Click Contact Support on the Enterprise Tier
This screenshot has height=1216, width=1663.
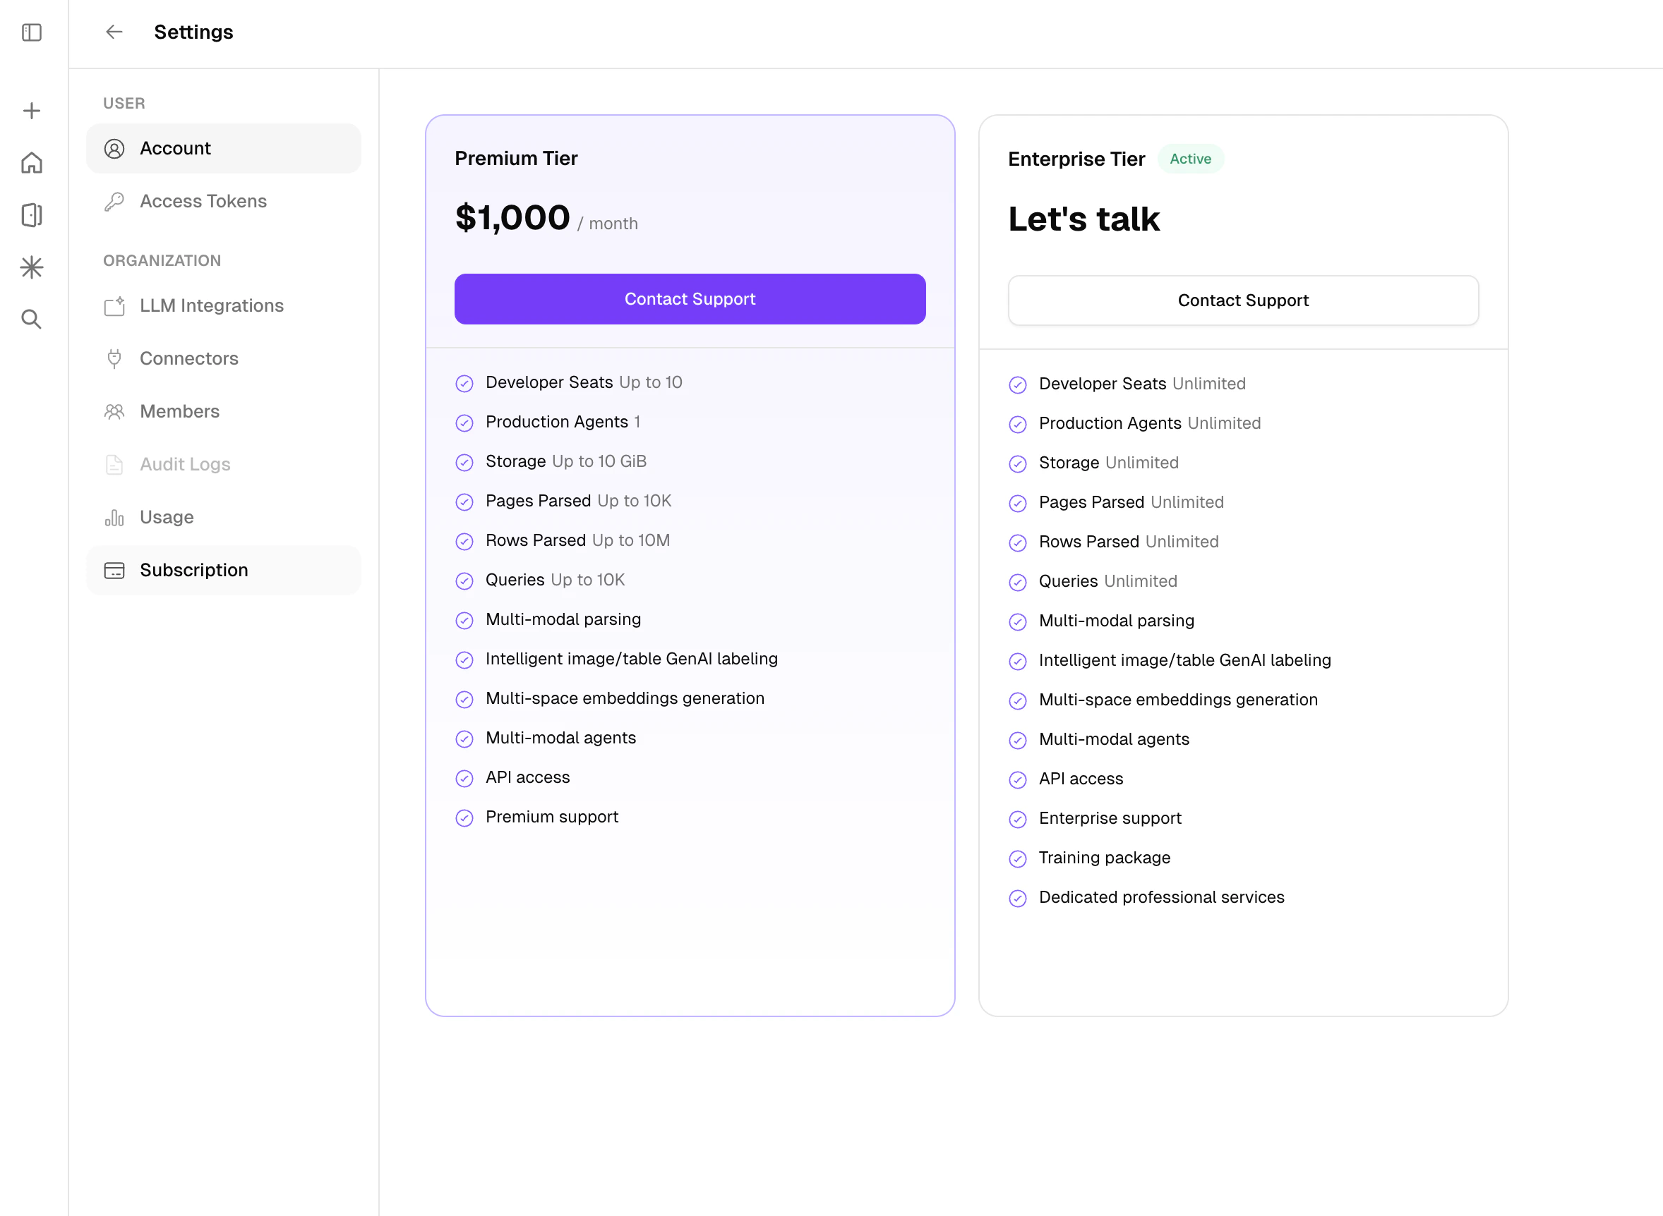click(x=1242, y=300)
